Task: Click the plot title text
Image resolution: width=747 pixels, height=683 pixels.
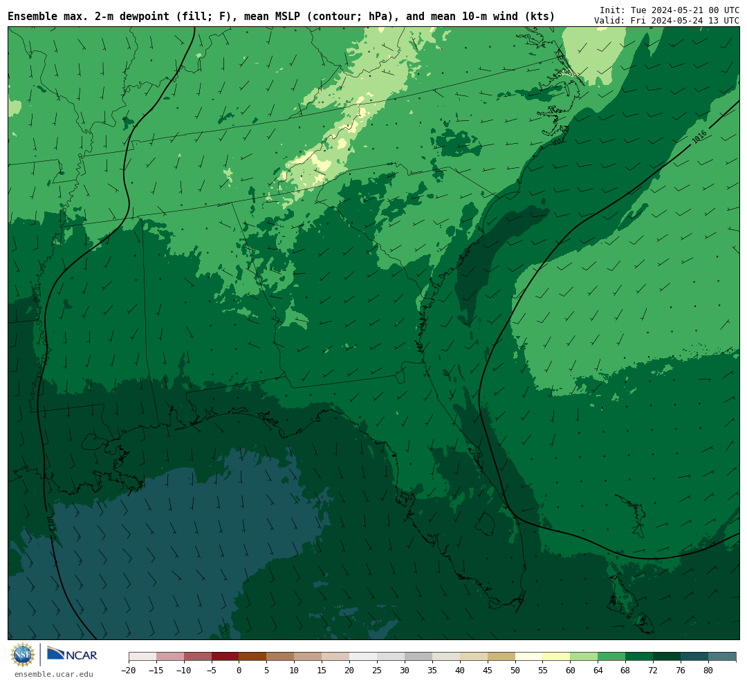Action: click(x=281, y=17)
